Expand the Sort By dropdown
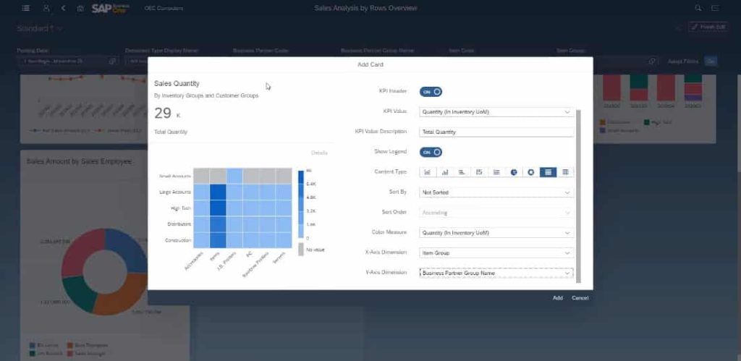This screenshot has height=361, width=741. coord(496,192)
